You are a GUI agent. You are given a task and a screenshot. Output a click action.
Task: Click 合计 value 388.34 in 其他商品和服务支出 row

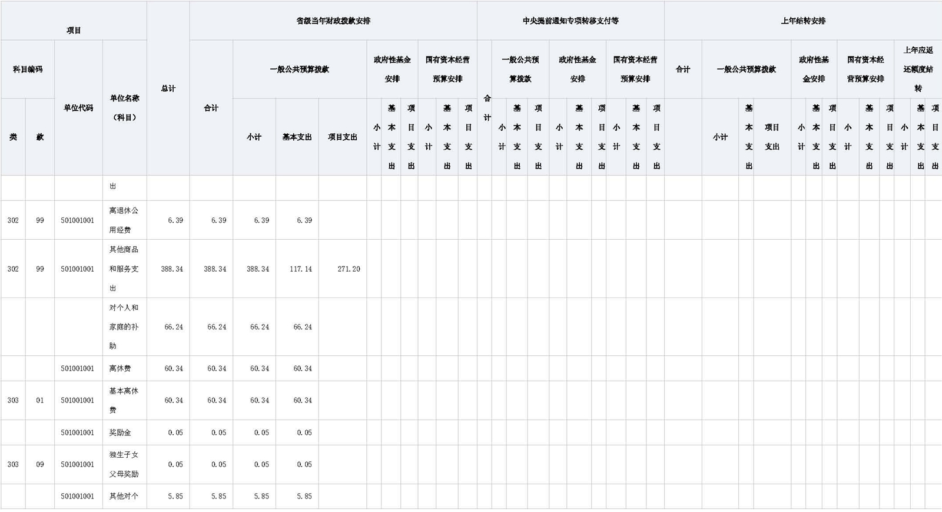pos(215,269)
